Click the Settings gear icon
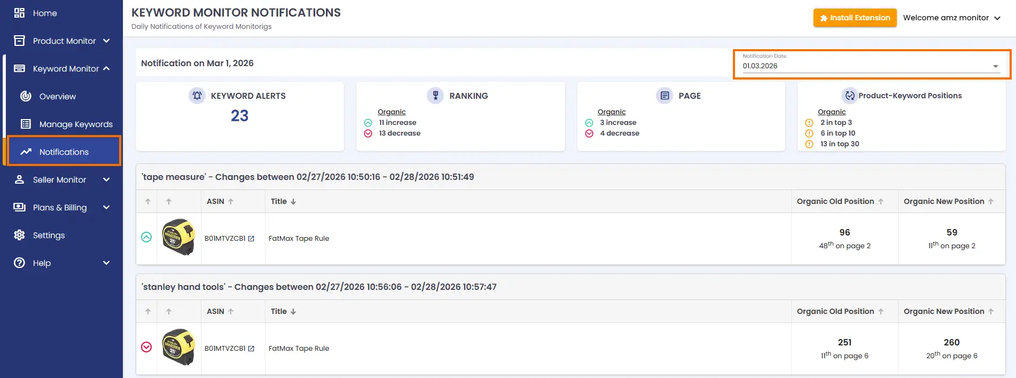The width and height of the screenshot is (1016, 378). tap(19, 235)
